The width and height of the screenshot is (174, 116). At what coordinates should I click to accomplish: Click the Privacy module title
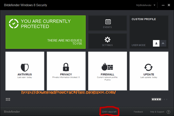point(66,74)
